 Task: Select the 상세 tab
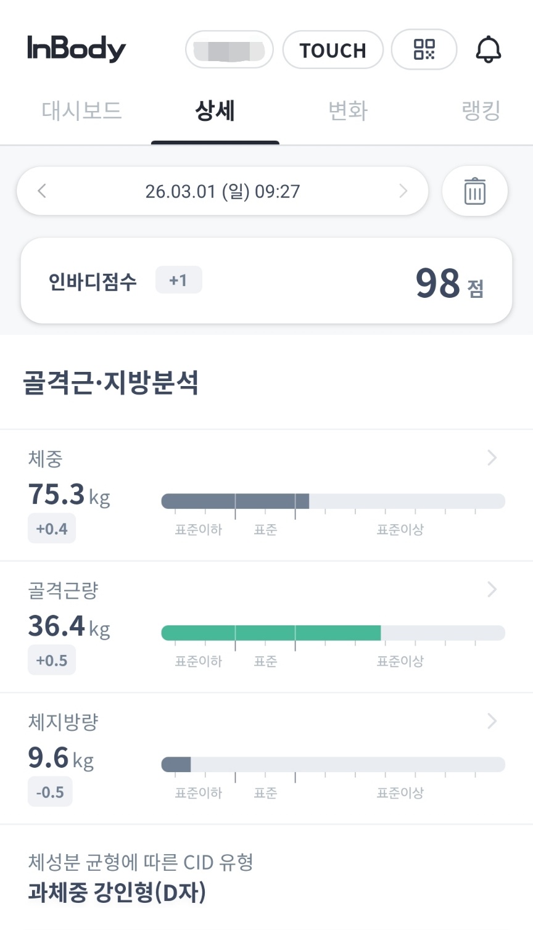pyautogui.click(x=215, y=111)
